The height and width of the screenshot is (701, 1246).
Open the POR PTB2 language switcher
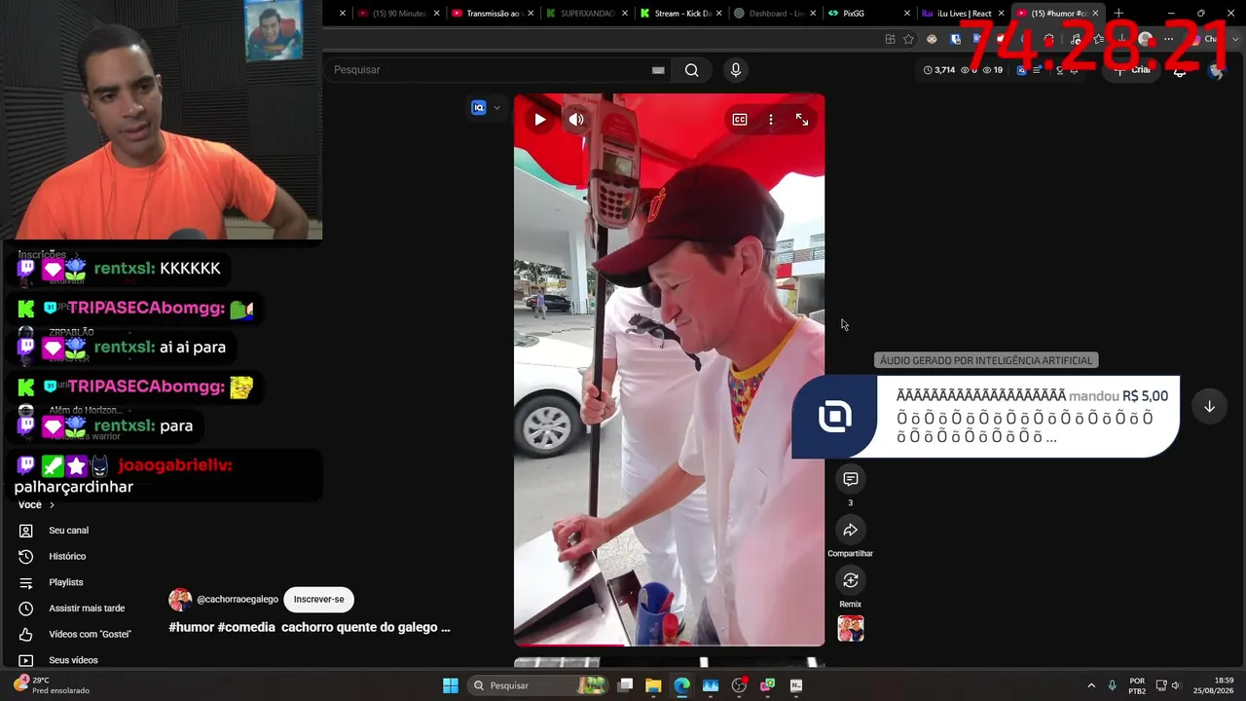(x=1137, y=685)
